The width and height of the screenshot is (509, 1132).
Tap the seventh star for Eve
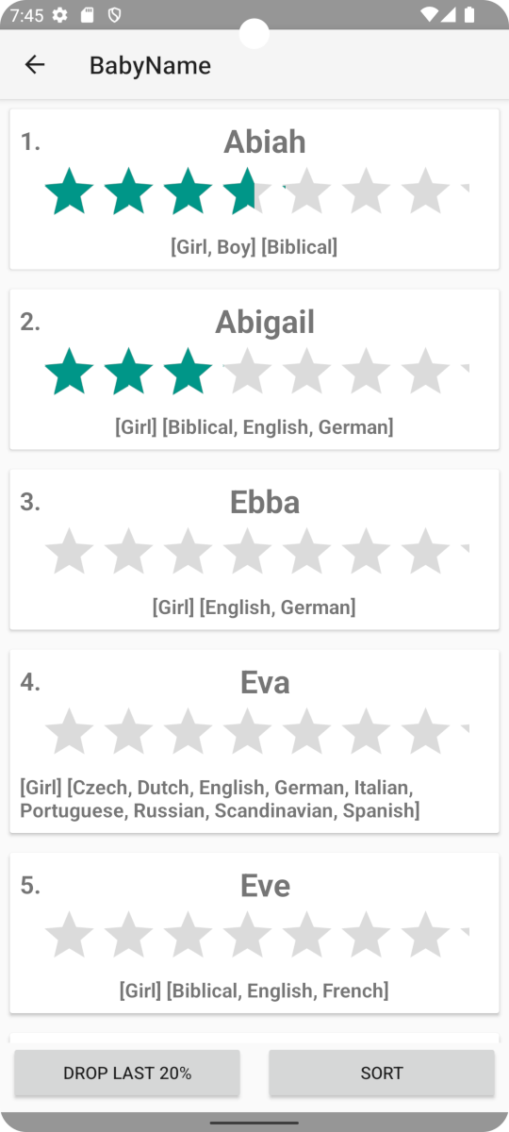click(425, 936)
